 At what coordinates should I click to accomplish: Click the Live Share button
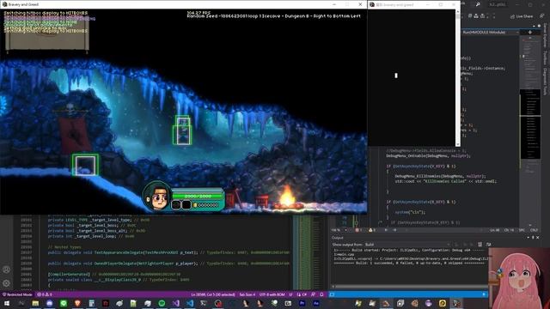tap(522, 16)
